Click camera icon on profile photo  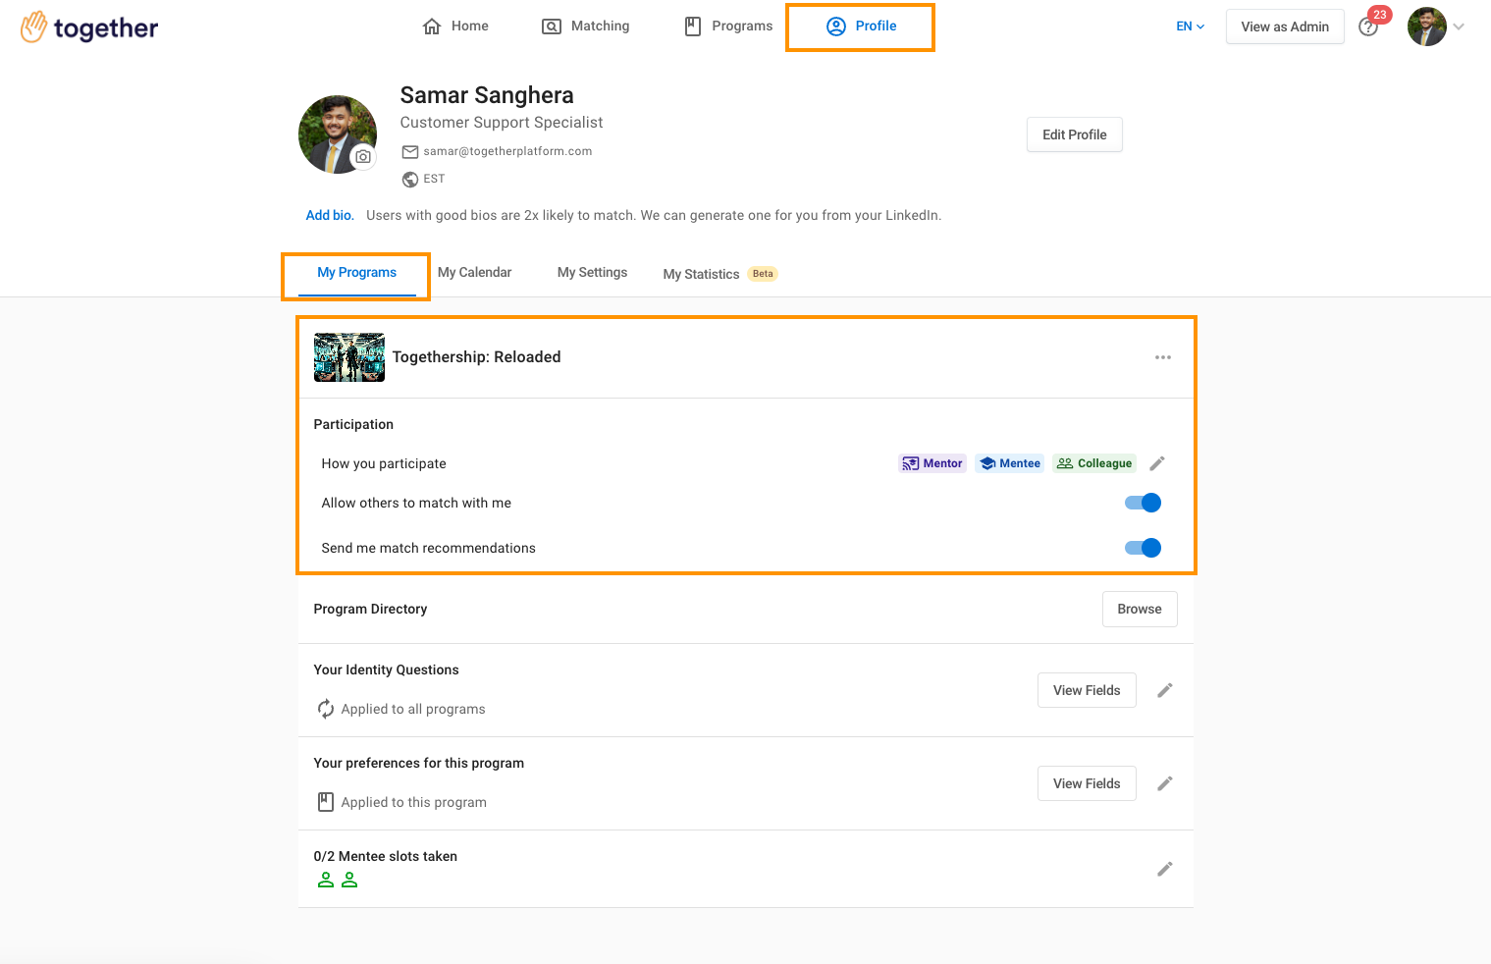coord(363,156)
